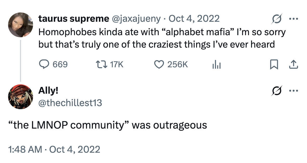Open the more options menu on top tweet

(x=293, y=18)
